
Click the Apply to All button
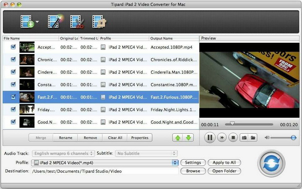click(x=224, y=163)
